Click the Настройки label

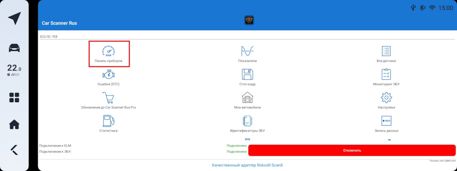pos(386,107)
